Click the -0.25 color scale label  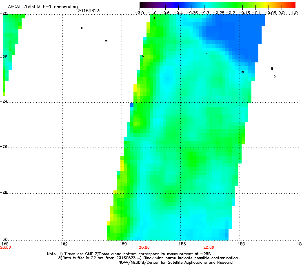tap(219, 13)
